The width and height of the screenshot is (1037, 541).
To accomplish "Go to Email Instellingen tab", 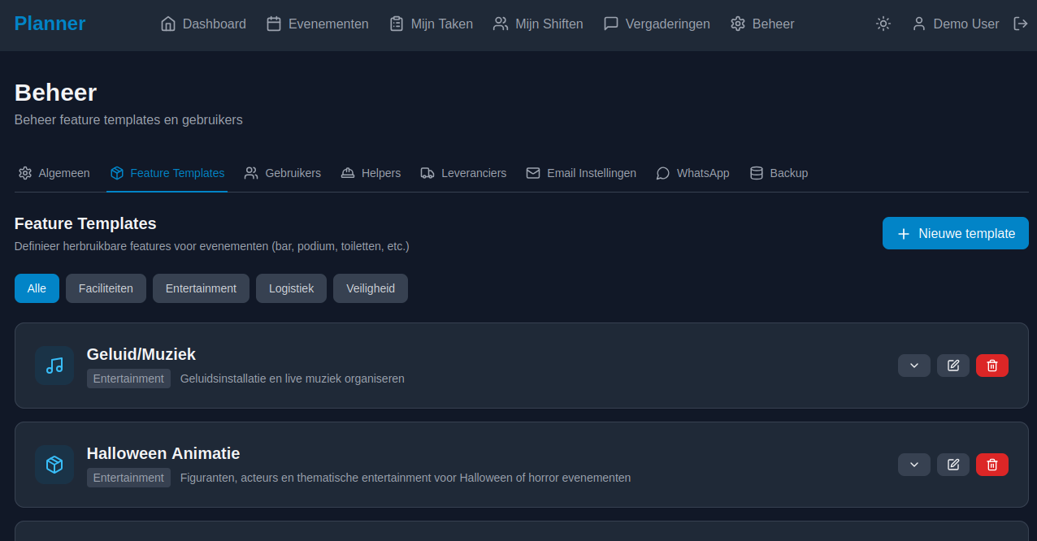I will pos(581,173).
